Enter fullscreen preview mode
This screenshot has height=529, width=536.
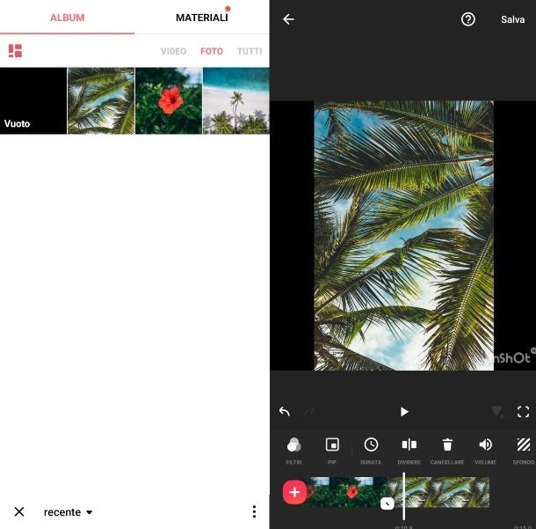[x=524, y=412]
